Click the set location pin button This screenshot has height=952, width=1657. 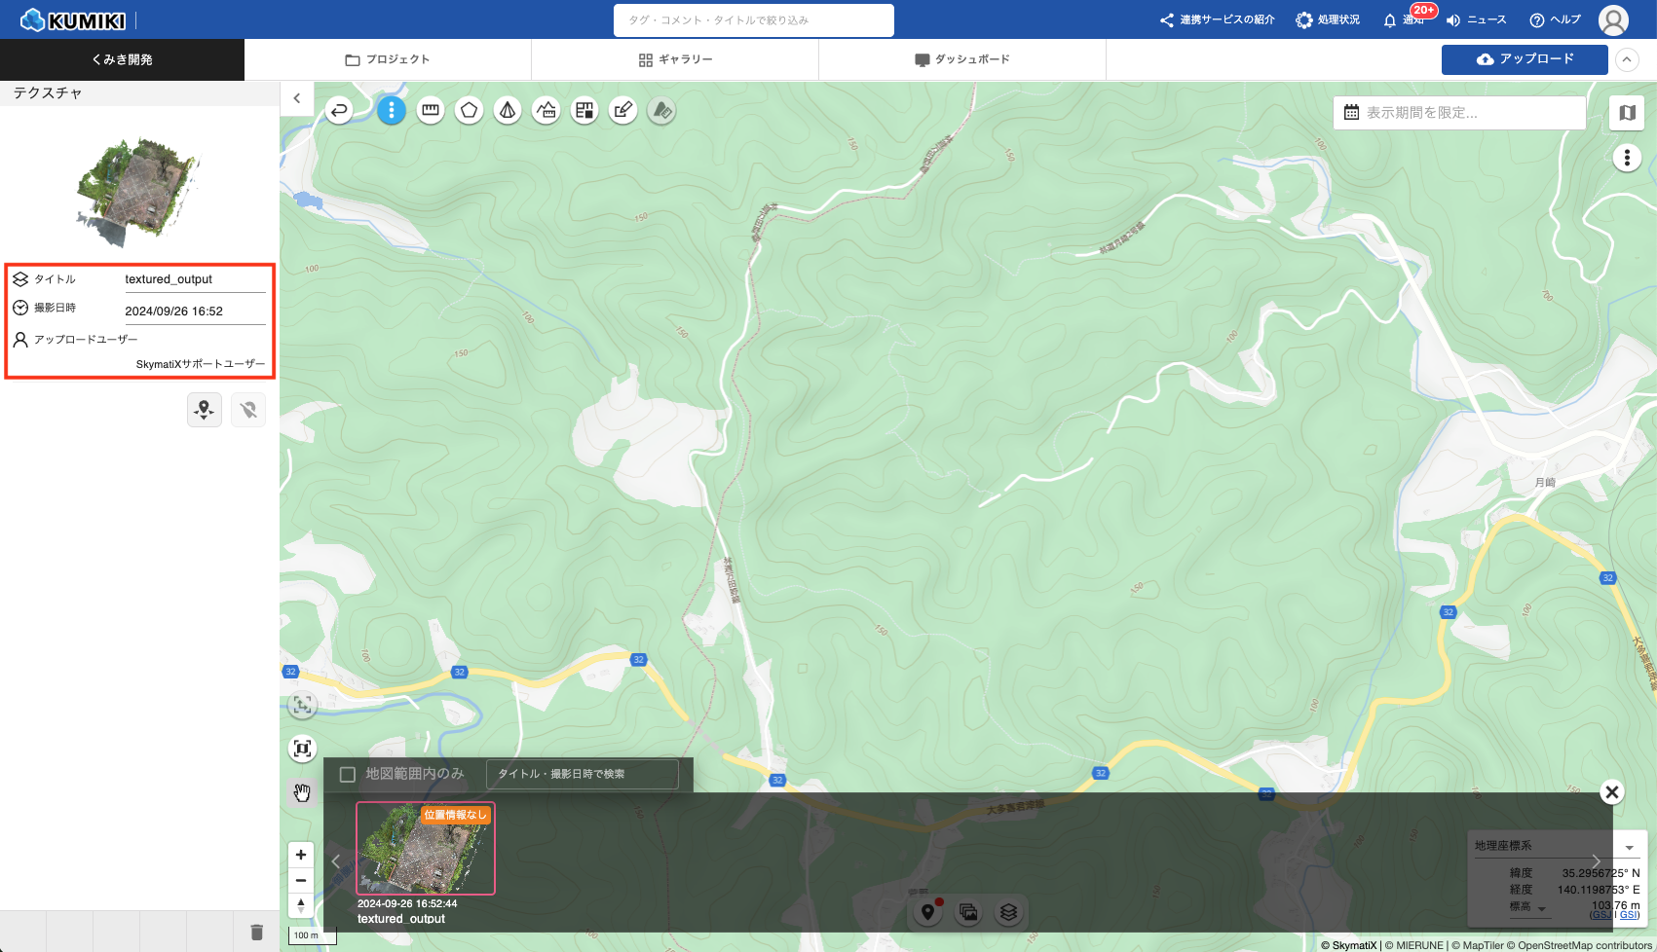[x=205, y=410]
